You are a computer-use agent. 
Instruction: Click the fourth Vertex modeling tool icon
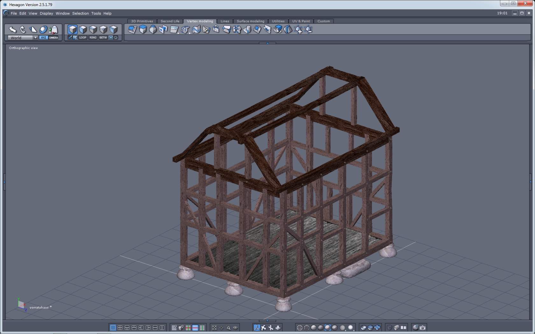(x=163, y=30)
